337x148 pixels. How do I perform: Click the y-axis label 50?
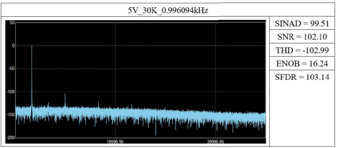pyautogui.click(x=12, y=23)
